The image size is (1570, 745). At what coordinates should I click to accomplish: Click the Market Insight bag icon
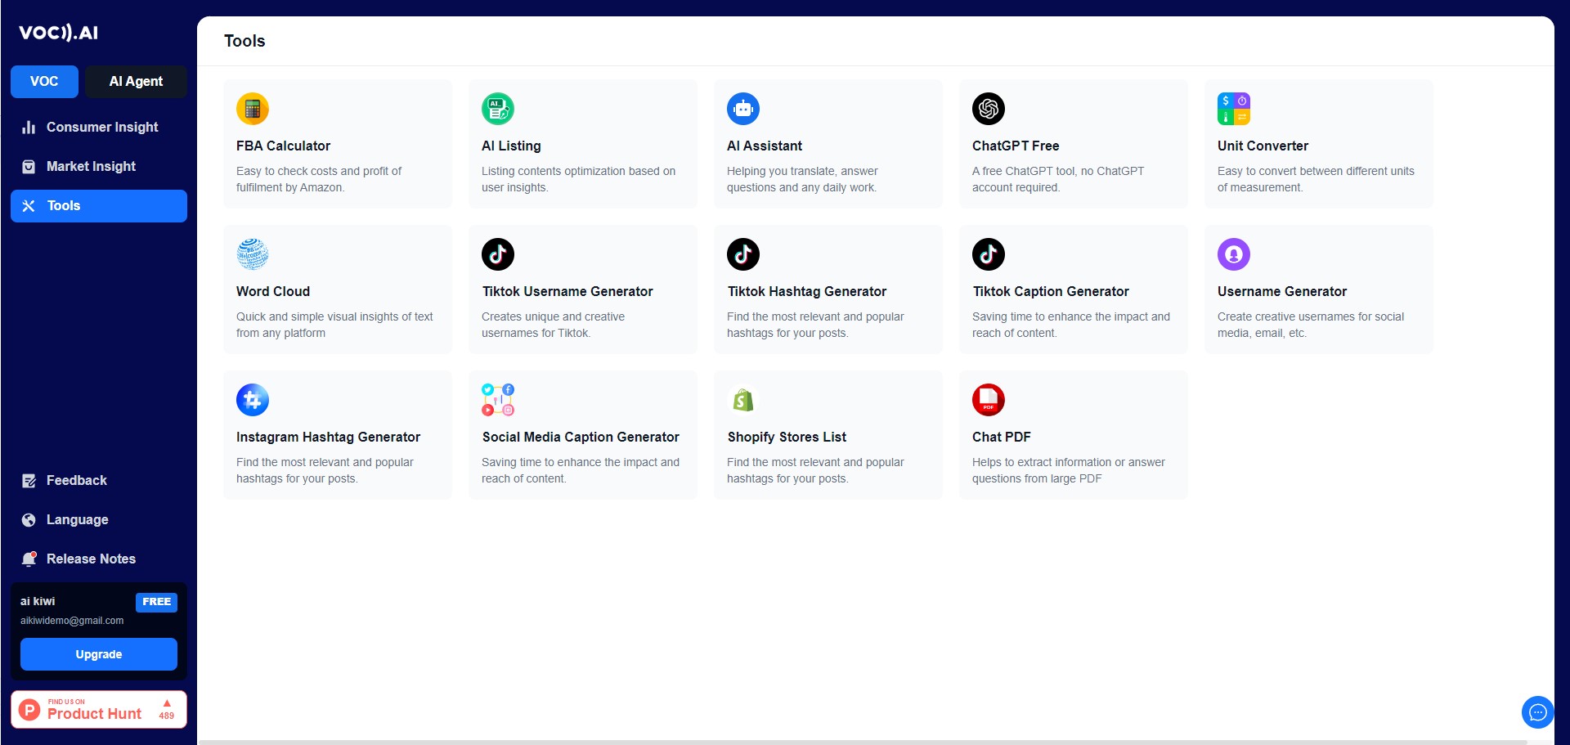(29, 167)
